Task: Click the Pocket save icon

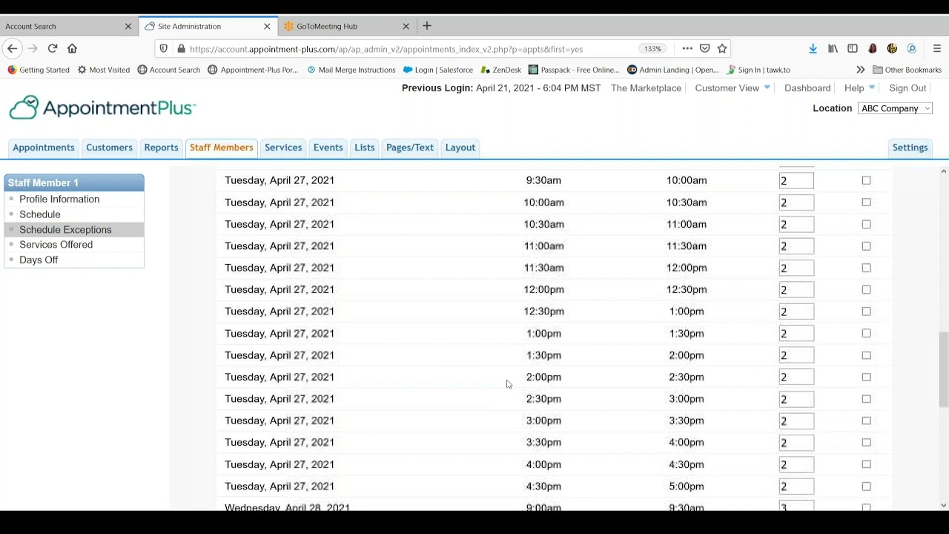Action: click(x=705, y=48)
